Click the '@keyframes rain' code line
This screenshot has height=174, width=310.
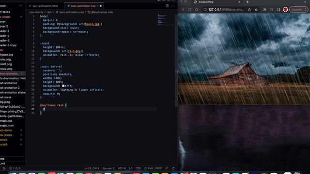(x=53, y=105)
